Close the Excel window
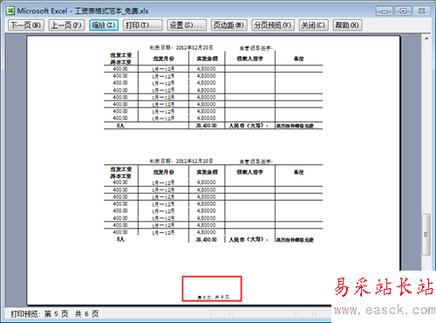Image resolution: width=436 pixels, height=323 pixels. pos(421,11)
